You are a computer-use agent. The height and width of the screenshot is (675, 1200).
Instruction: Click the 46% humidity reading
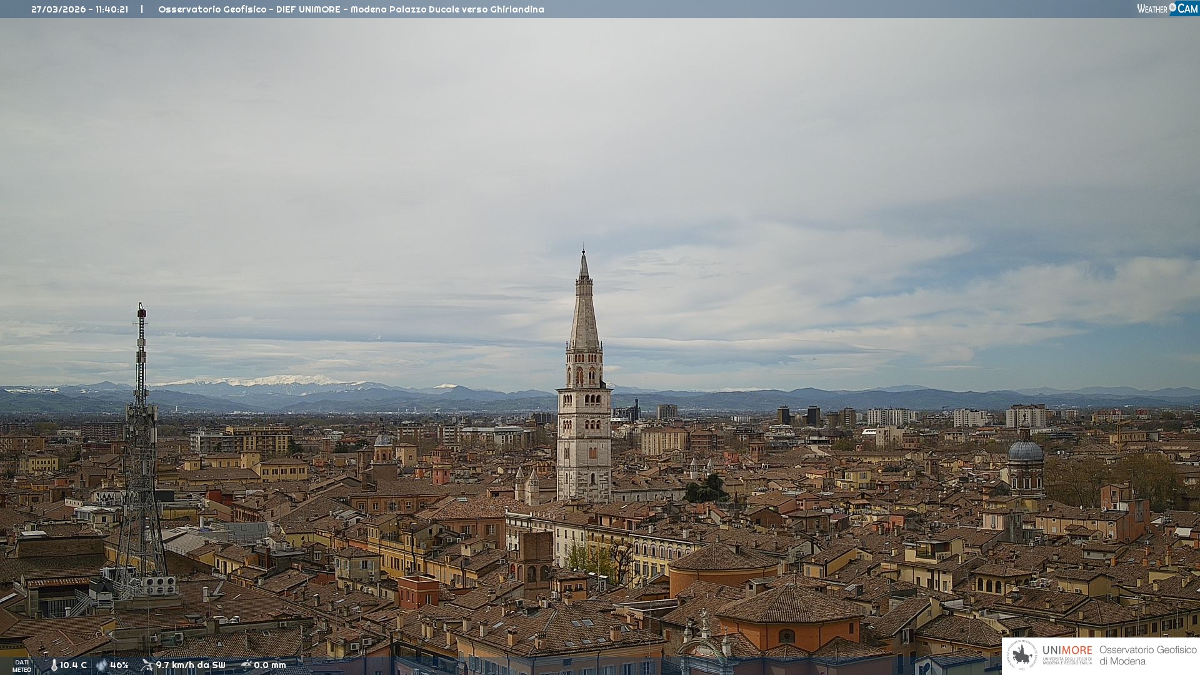(x=119, y=665)
